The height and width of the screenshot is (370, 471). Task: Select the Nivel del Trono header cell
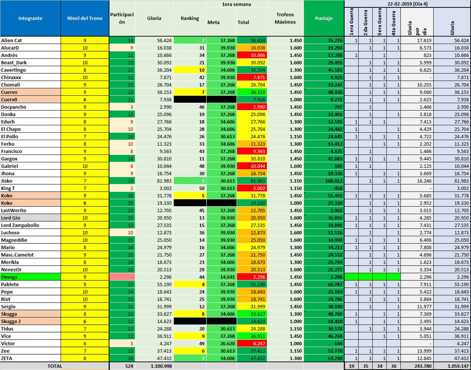[x=85, y=18]
